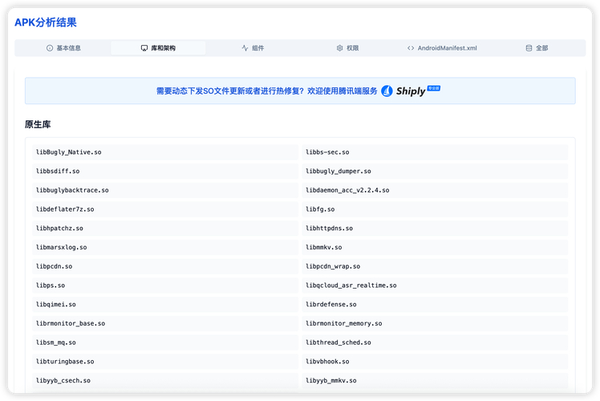This screenshot has width=600, height=401.
Task: Pick the libyyb_mmkv.so row
Action: coord(330,381)
